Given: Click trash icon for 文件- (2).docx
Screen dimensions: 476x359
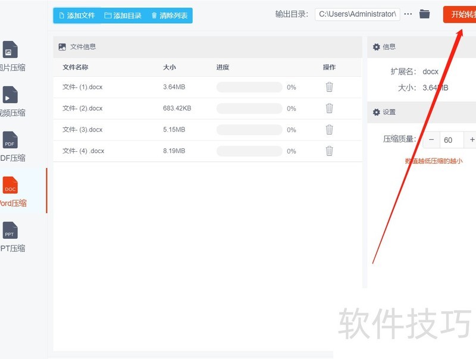Looking at the screenshot, I should [x=329, y=108].
